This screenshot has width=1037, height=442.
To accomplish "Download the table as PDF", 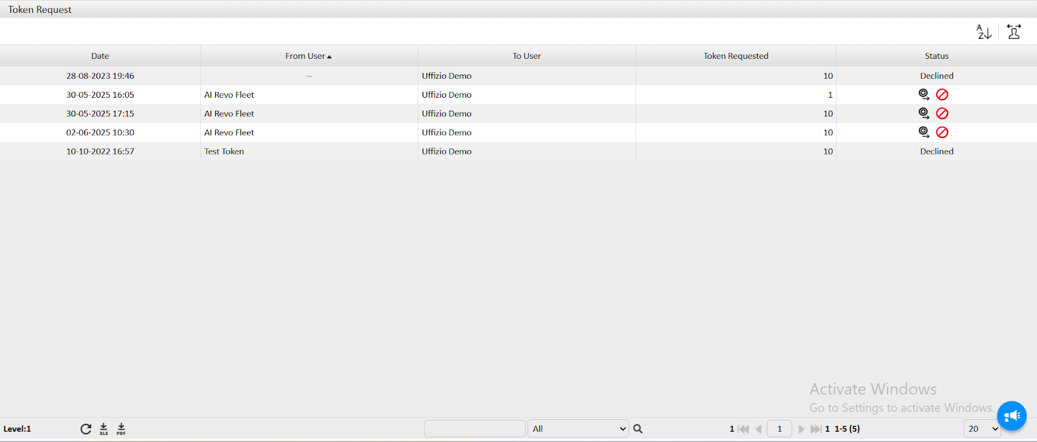I will [x=121, y=429].
